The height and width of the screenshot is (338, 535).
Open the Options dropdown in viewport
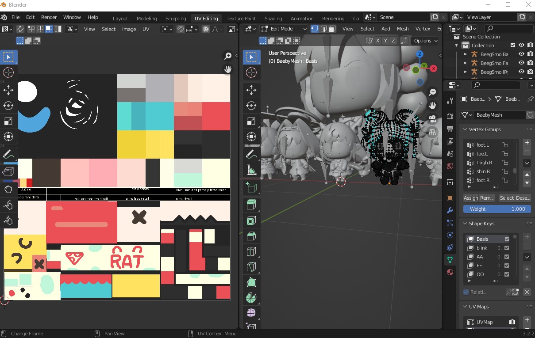click(x=425, y=41)
